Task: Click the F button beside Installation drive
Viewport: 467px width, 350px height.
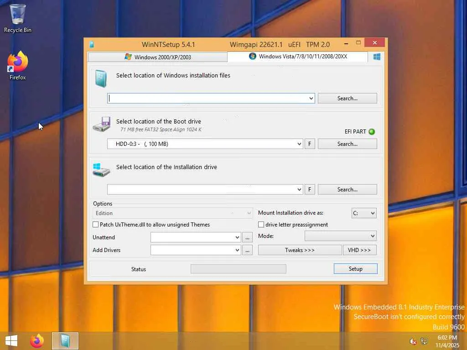Action: click(310, 189)
